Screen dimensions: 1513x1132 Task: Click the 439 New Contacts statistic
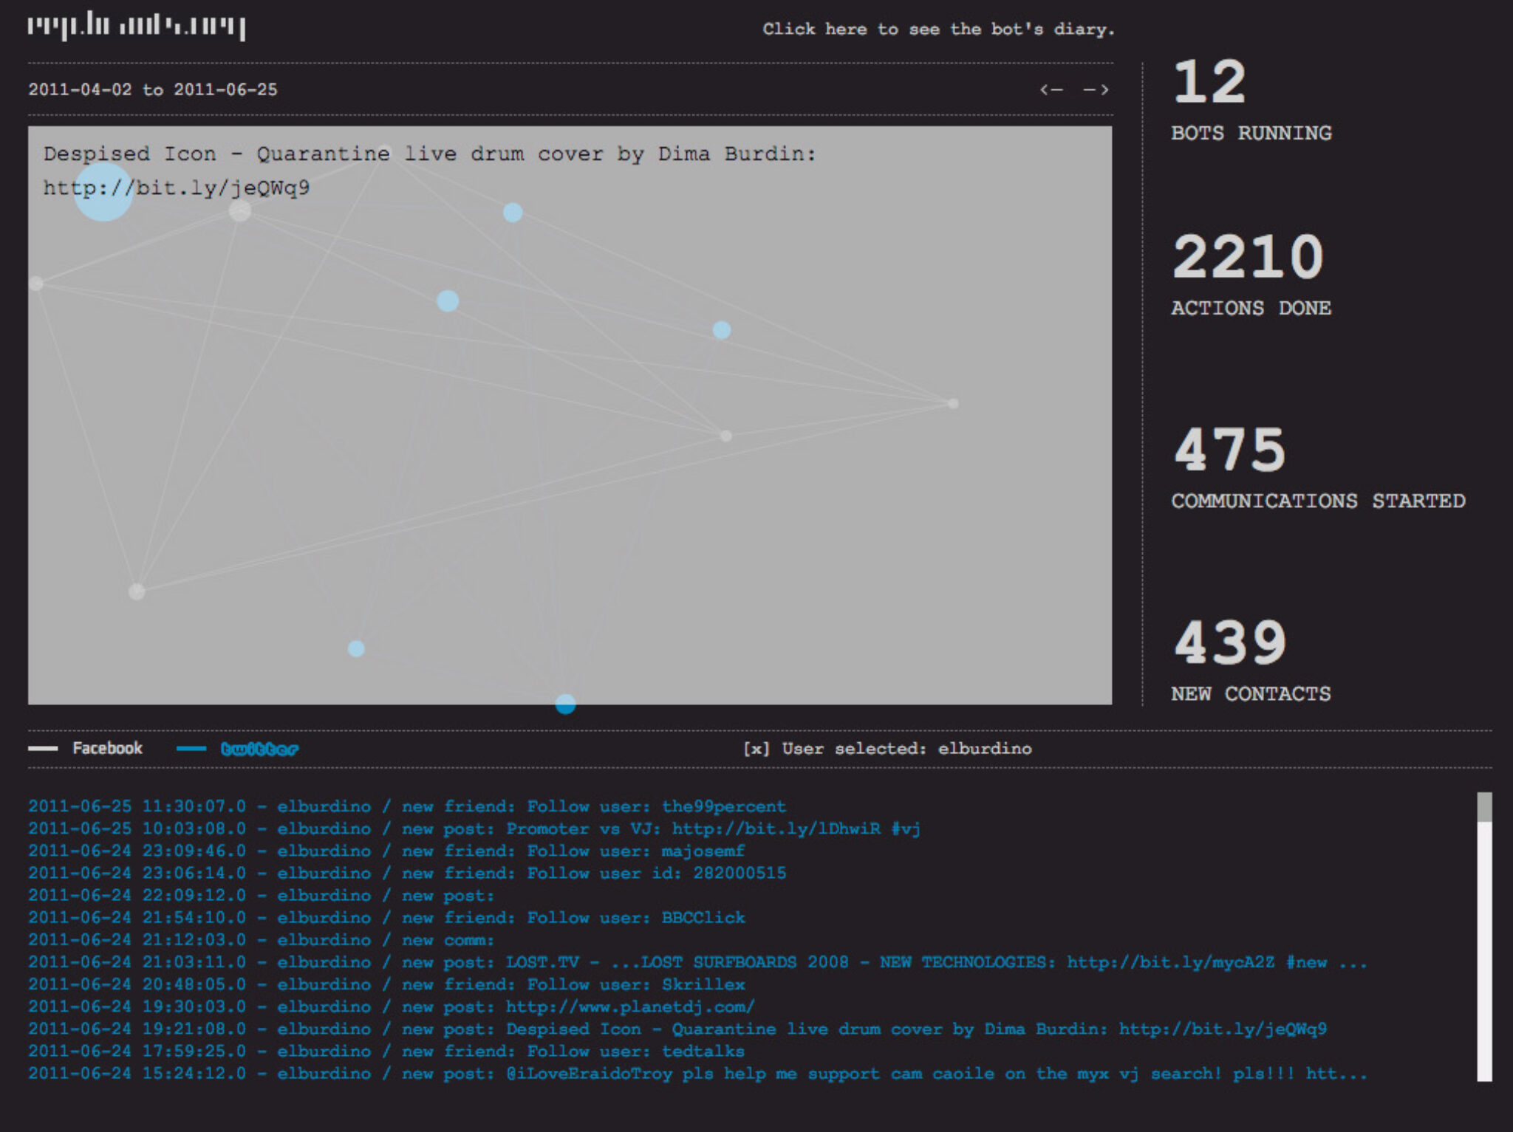[x=1251, y=661]
